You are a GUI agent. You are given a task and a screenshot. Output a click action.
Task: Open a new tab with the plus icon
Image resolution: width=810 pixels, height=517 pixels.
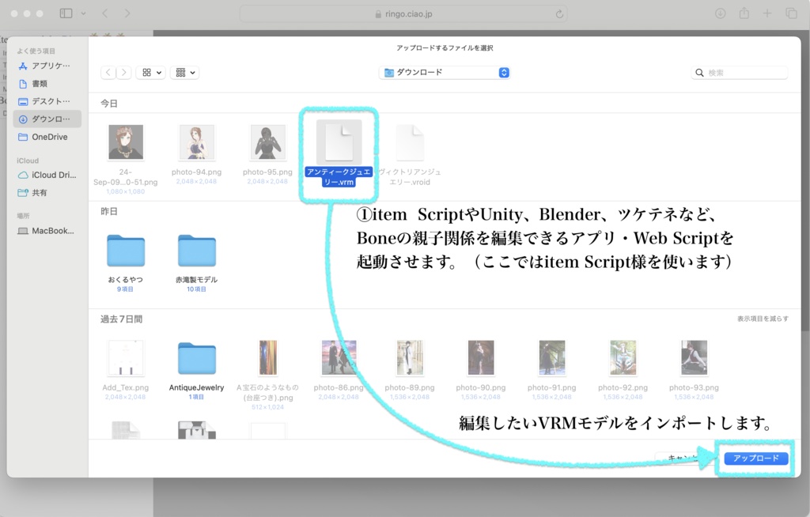[x=766, y=13]
